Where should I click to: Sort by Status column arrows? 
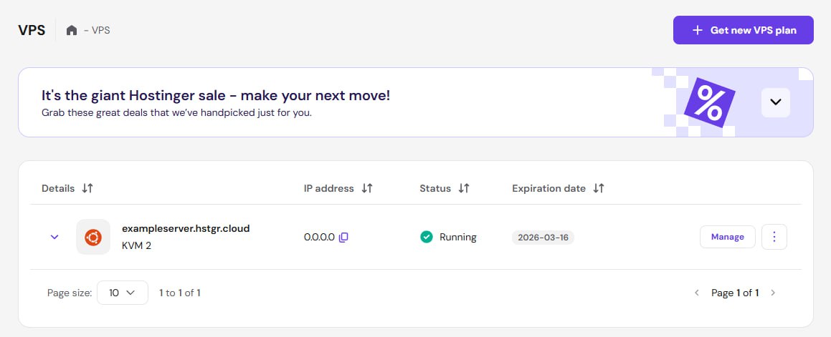click(464, 188)
